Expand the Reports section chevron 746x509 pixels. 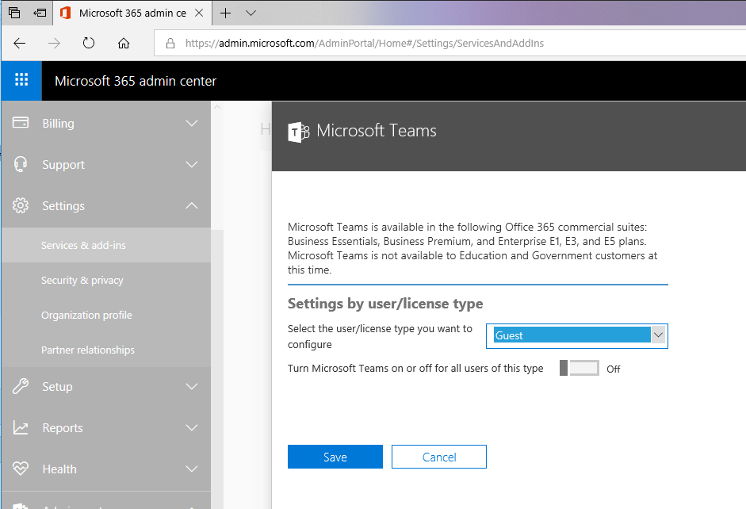click(x=192, y=427)
